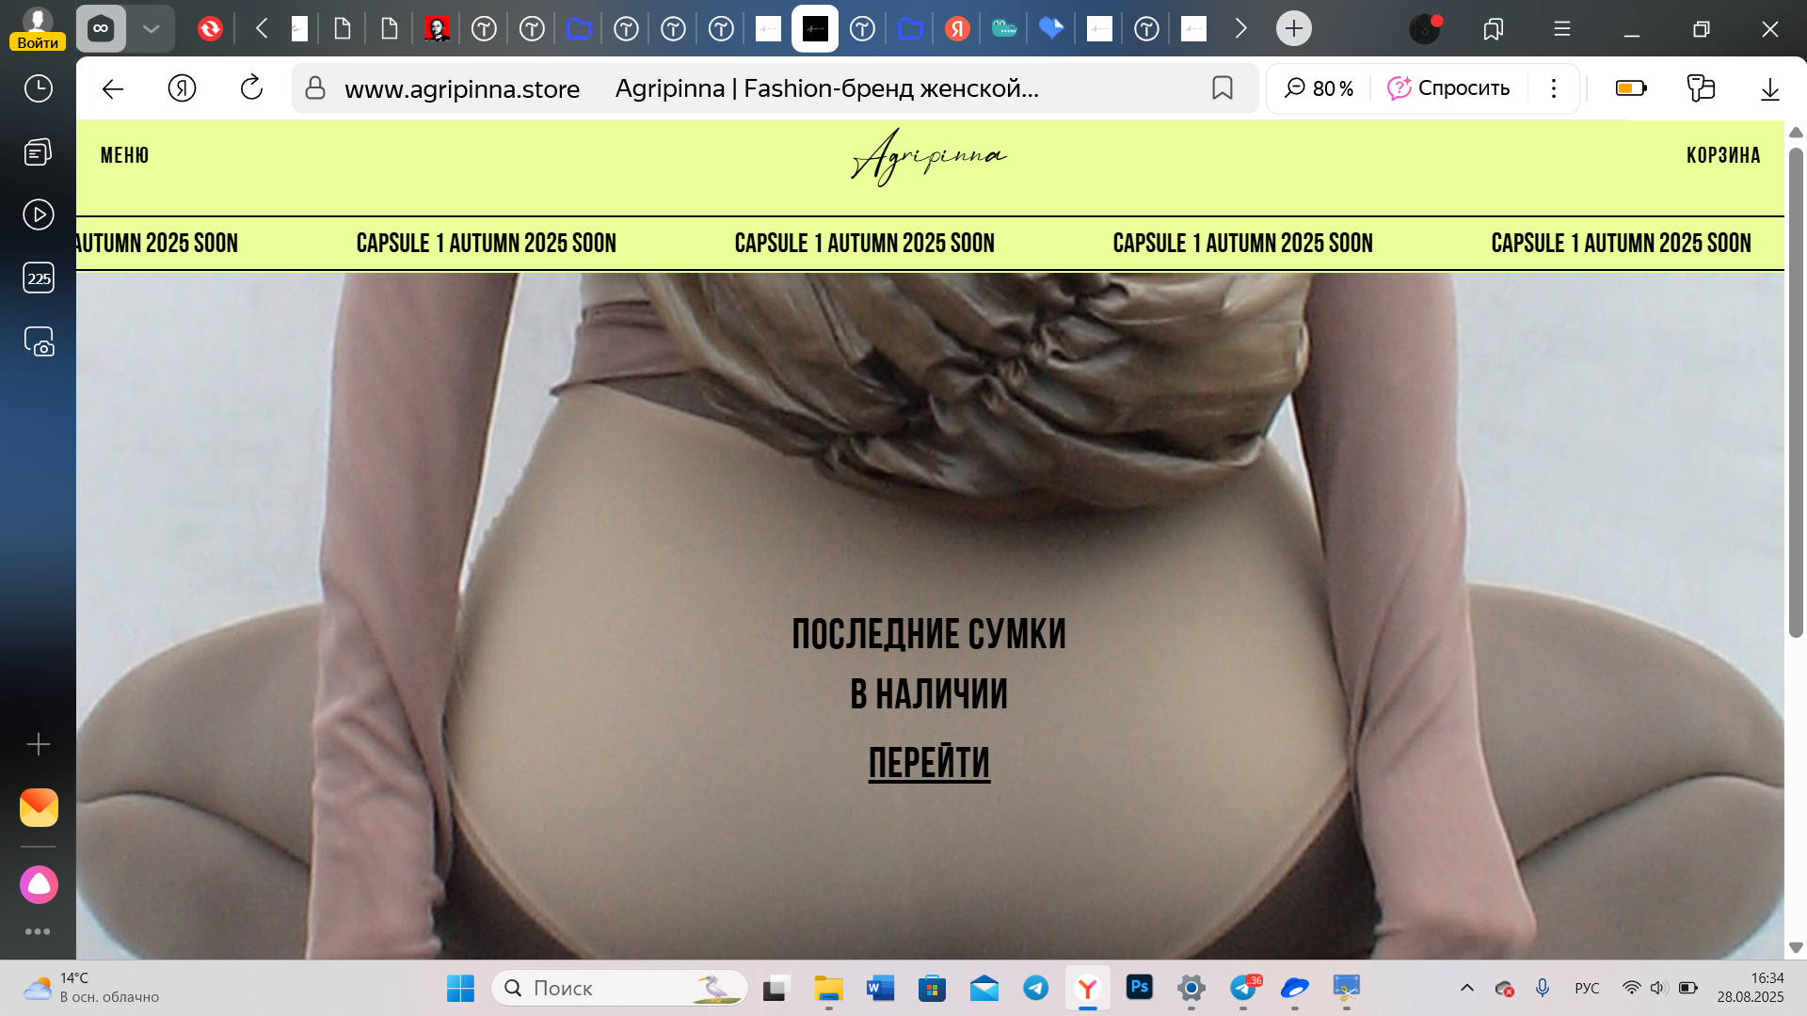1807x1016 pixels.
Task: Switch to the blue heart icon tab
Action: 1051,29
